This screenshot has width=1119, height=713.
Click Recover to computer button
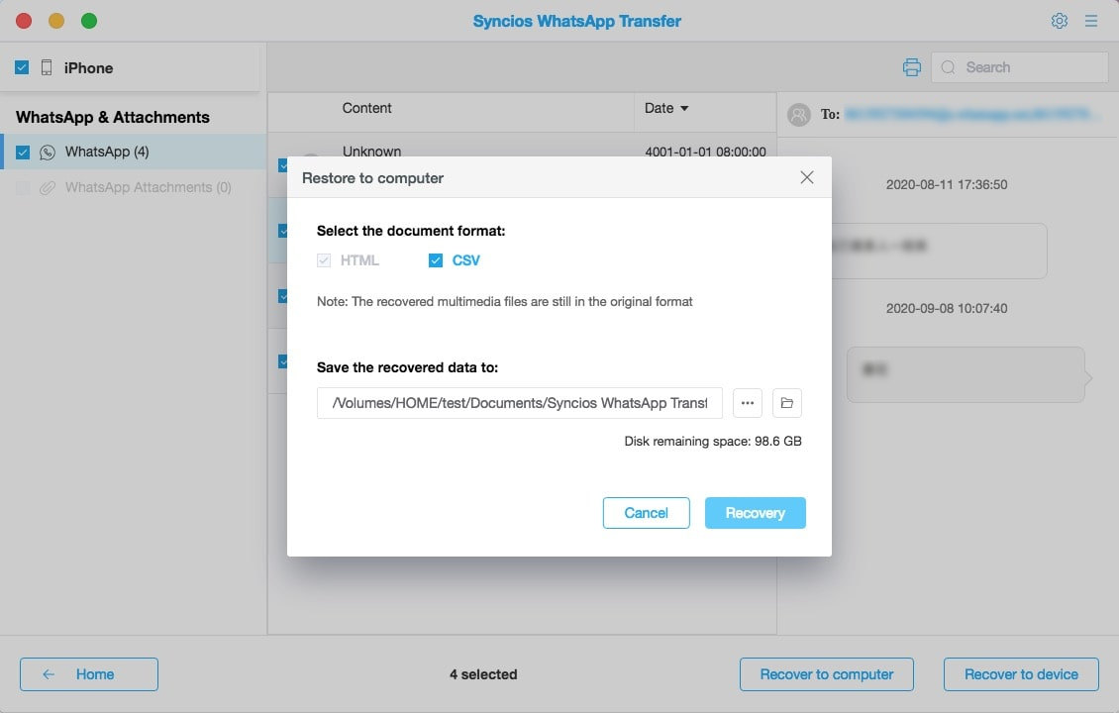pos(827,674)
